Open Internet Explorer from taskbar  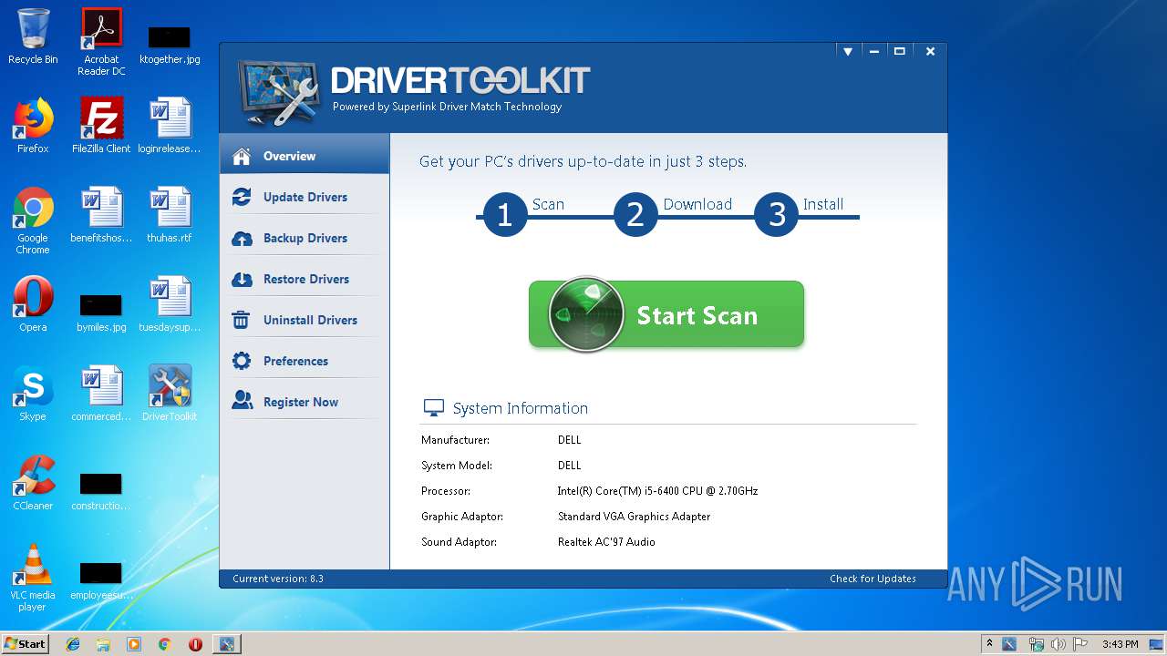73,644
